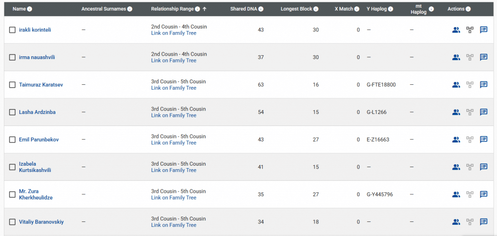Click info icon next to Shared DNA
The height and width of the screenshot is (236, 497).
click(x=261, y=9)
